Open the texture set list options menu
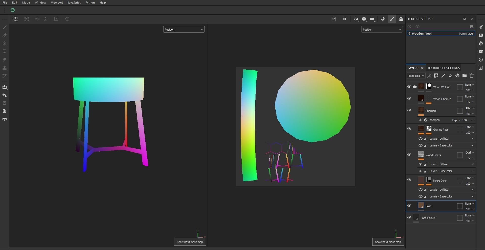485x250 pixels. coord(472,27)
